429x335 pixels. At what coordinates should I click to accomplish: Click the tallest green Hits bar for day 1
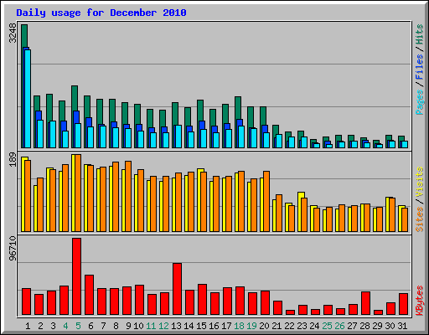pos(24,36)
